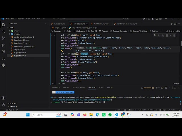Open the Source Control view
The width and height of the screenshot is (182, 136).
click(x=3, y=38)
